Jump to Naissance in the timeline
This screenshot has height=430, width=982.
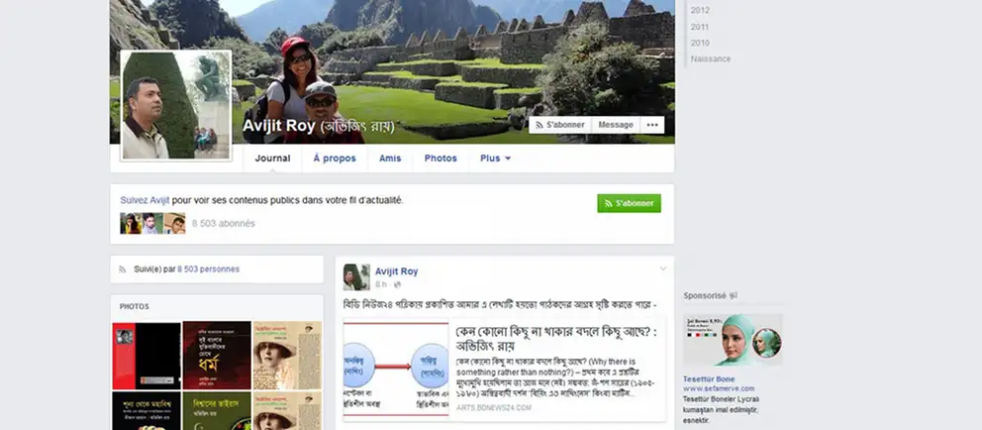click(710, 58)
